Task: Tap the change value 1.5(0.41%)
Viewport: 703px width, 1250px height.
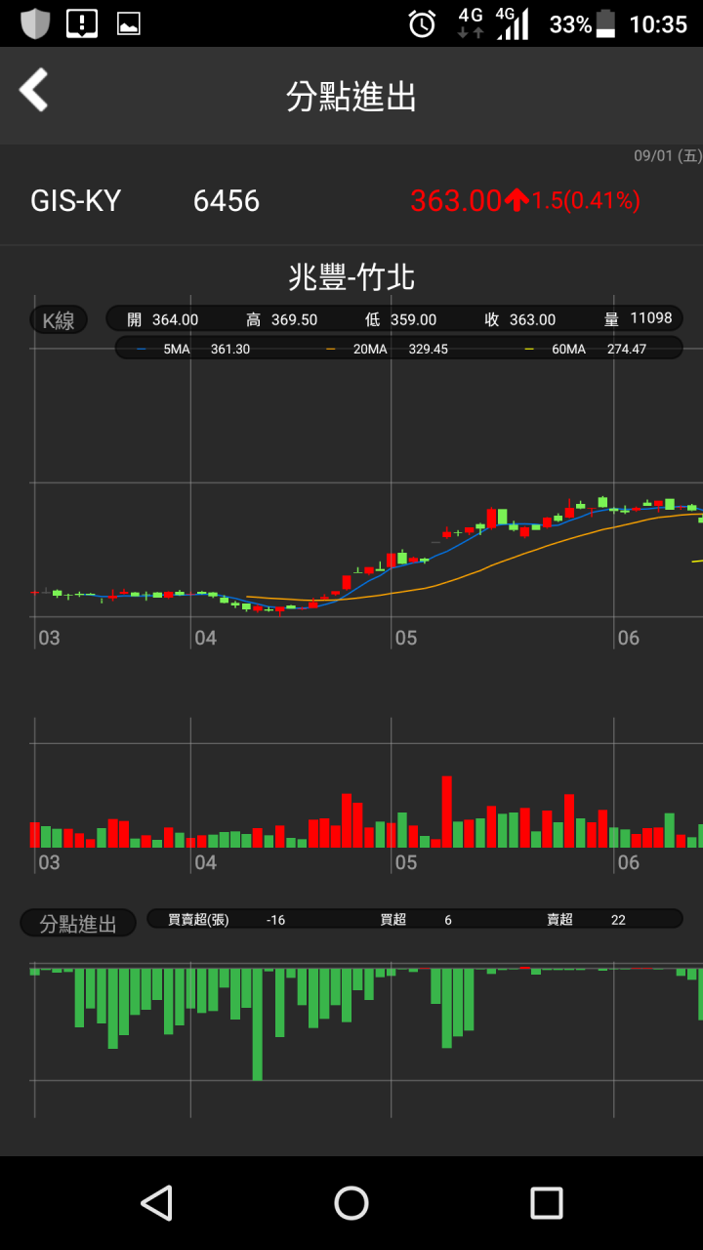Action: (x=586, y=200)
